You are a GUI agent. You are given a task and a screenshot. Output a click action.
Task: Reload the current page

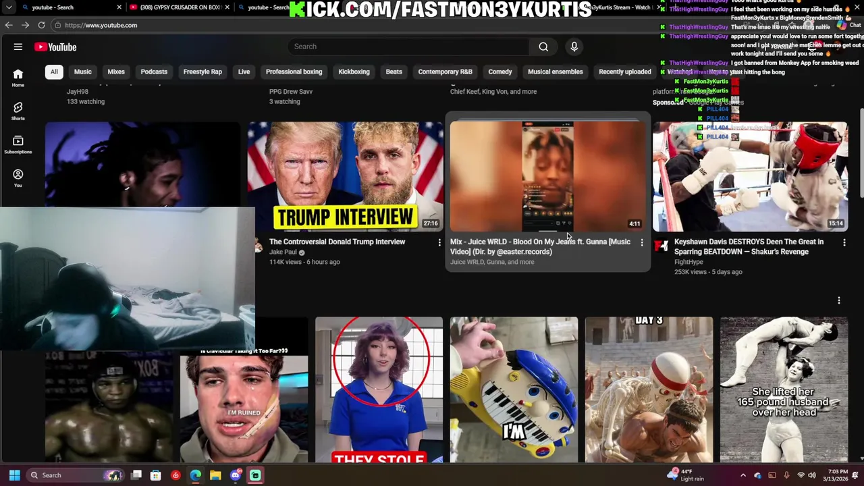pyautogui.click(x=41, y=25)
